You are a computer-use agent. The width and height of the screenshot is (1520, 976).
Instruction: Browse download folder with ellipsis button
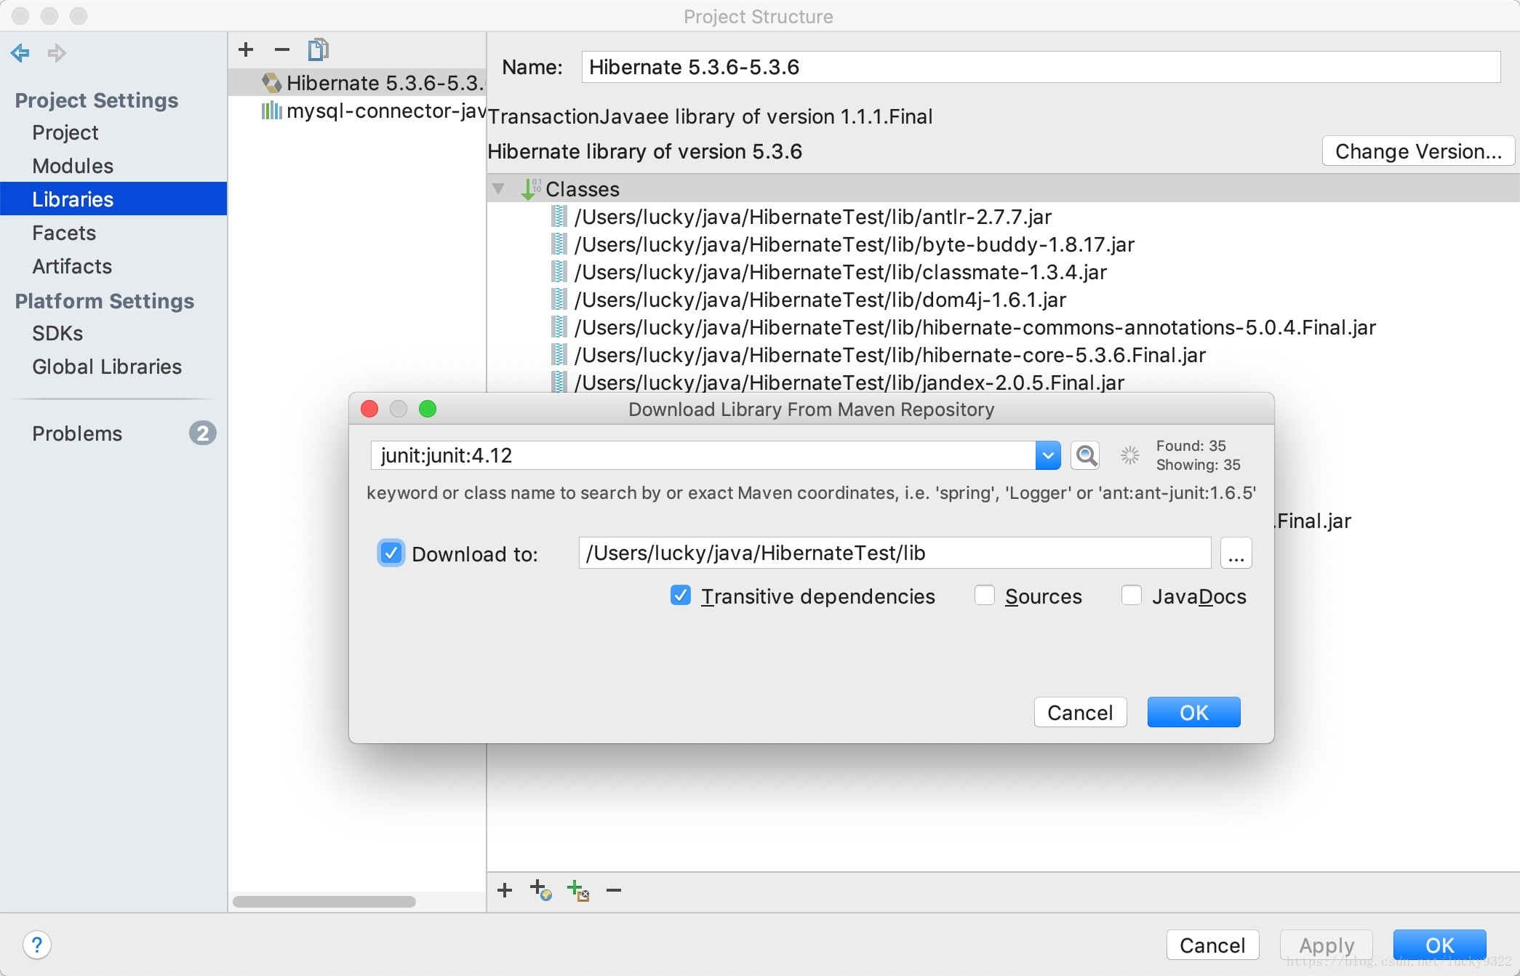pos(1236,553)
